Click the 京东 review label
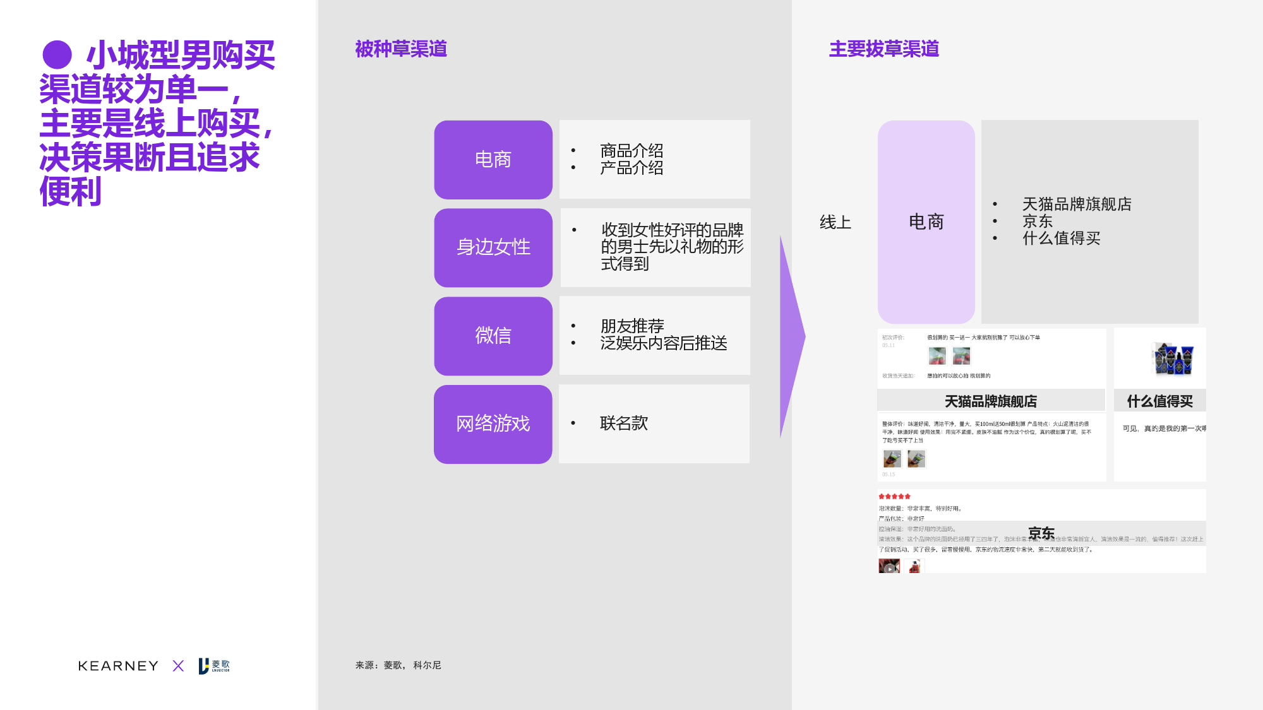The height and width of the screenshot is (710, 1263). (x=1041, y=533)
